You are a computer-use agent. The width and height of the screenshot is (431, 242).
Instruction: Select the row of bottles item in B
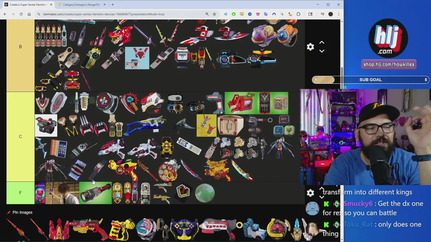(50, 36)
